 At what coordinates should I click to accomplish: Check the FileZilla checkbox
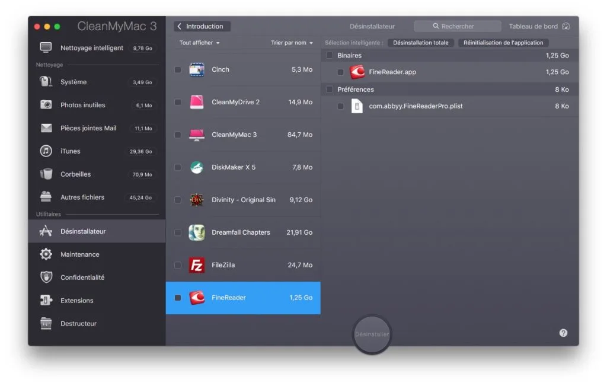(x=178, y=265)
